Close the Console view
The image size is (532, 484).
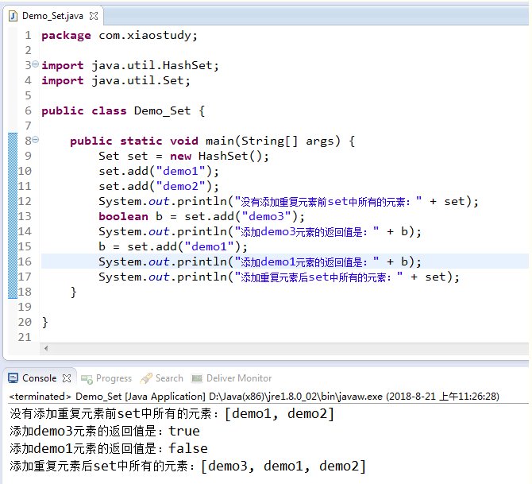pyautogui.click(x=67, y=378)
